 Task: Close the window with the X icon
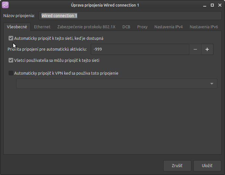point(219,5)
